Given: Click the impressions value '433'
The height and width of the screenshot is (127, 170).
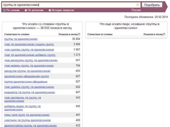Looking at the screenshot, I should point(78,125).
